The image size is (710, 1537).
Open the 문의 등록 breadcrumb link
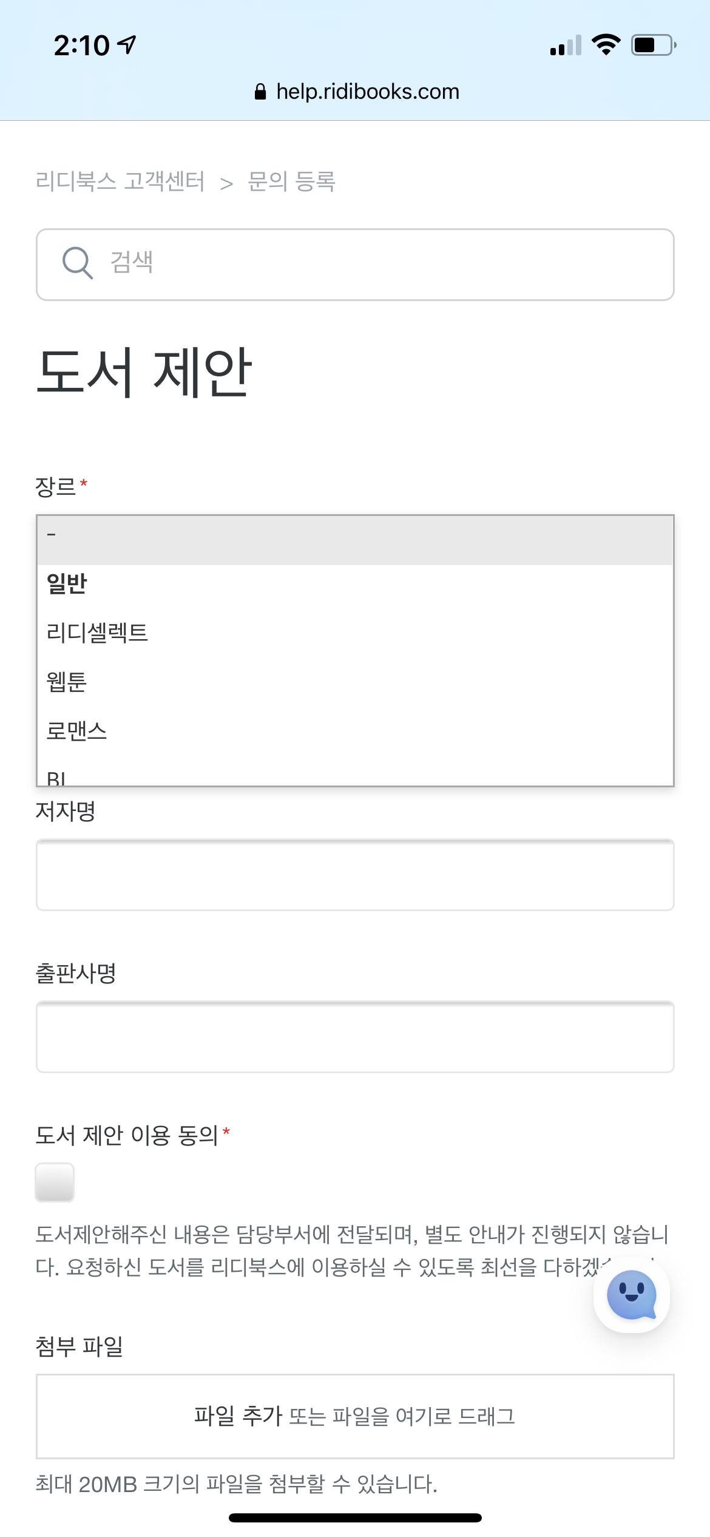[x=291, y=181]
